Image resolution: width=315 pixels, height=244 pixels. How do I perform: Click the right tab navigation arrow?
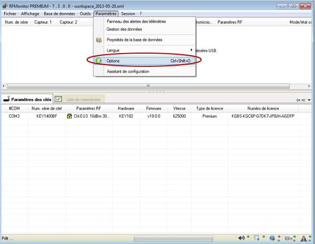tap(303, 100)
